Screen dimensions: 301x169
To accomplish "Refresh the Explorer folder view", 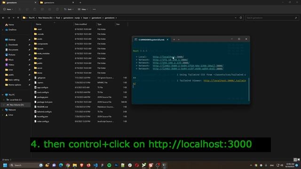I will tap(241, 18).
